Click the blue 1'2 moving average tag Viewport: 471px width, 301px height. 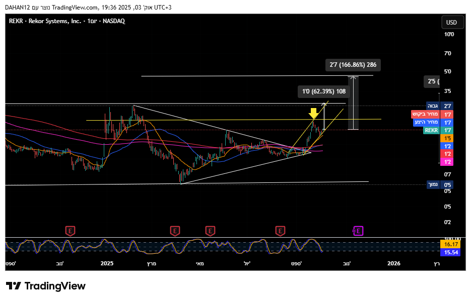[x=447, y=146]
